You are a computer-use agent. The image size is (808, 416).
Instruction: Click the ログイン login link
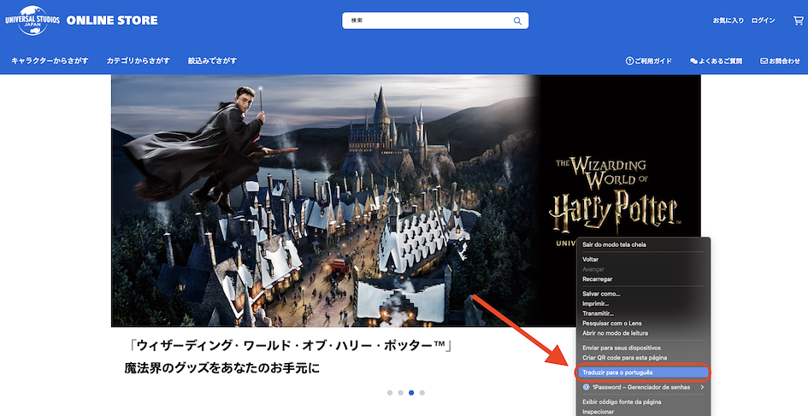coord(764,21)
